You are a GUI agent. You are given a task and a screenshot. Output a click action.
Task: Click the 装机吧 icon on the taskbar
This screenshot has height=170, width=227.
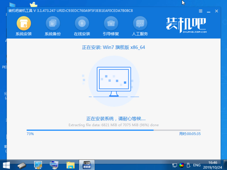coord(86,165)
